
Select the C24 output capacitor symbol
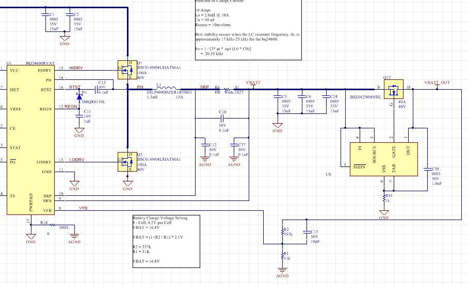click(326, 96)
